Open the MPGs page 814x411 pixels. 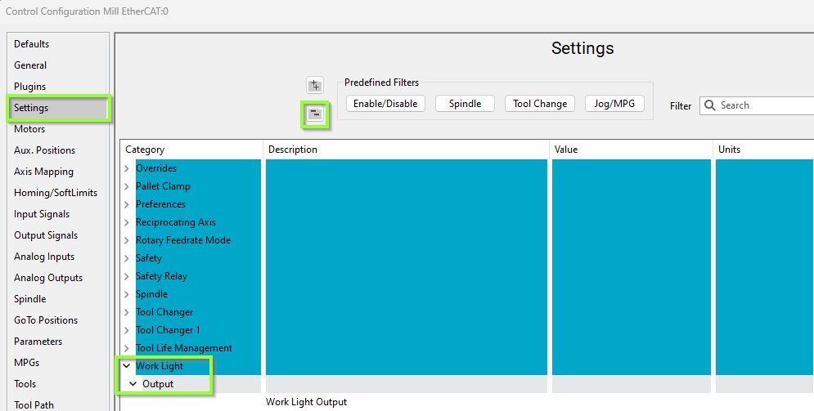26,363
